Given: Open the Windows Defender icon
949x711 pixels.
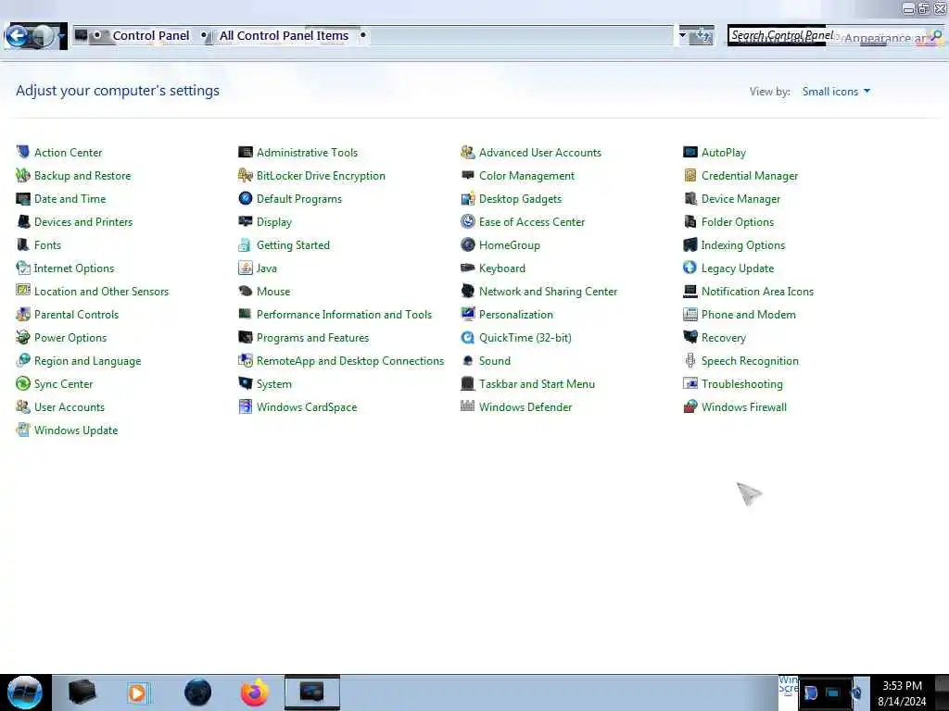Looking at the screenshot, I should point(468,407).
